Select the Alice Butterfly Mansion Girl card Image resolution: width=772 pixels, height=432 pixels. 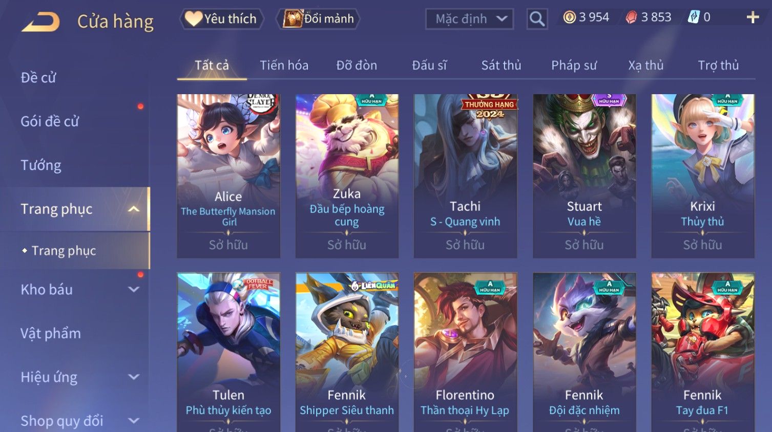[x=228, y=176]
